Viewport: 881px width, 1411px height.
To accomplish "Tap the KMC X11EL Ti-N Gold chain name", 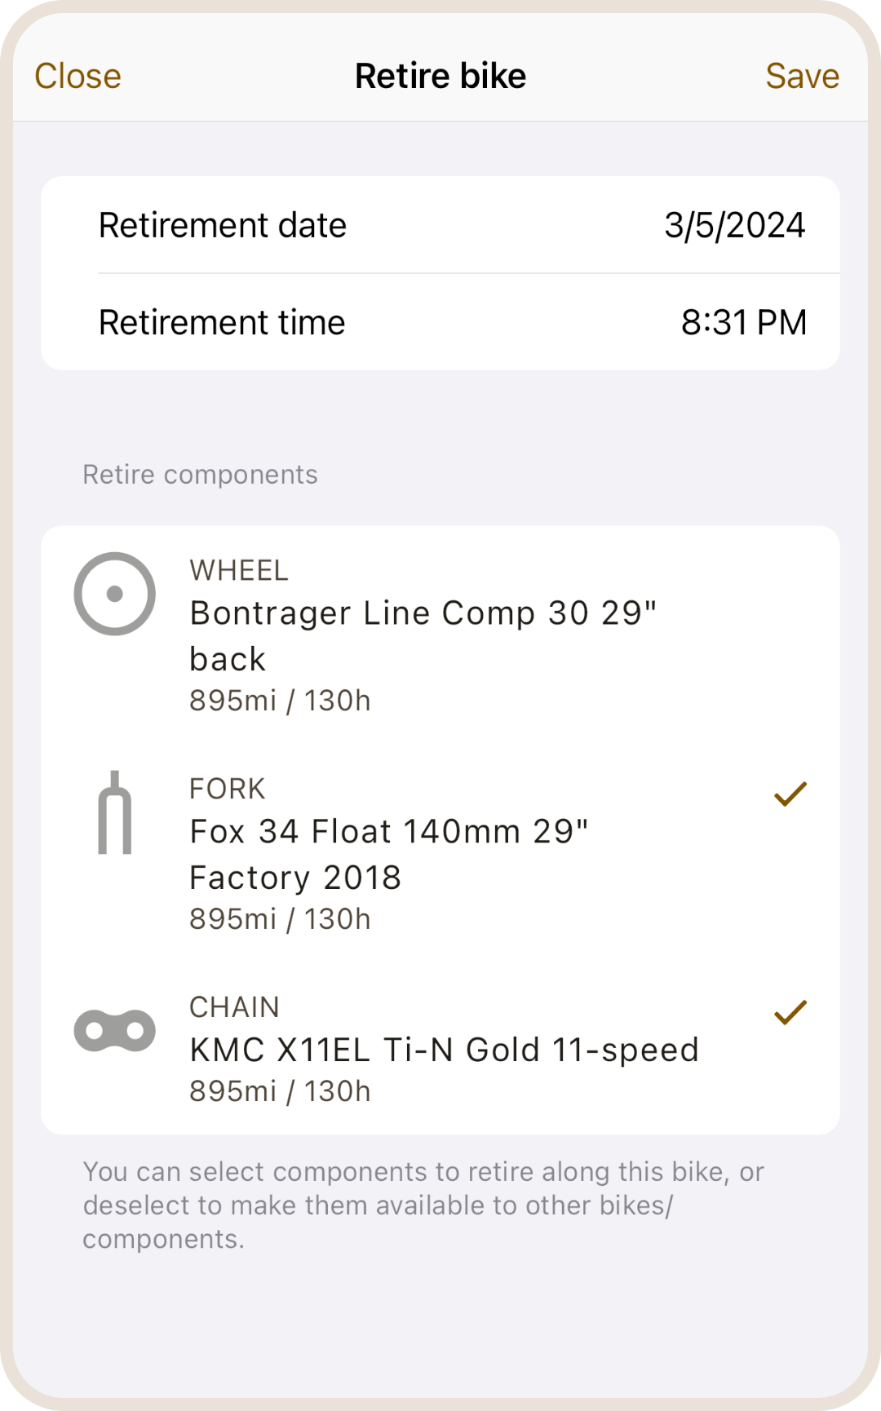I will pos(444,1050).
